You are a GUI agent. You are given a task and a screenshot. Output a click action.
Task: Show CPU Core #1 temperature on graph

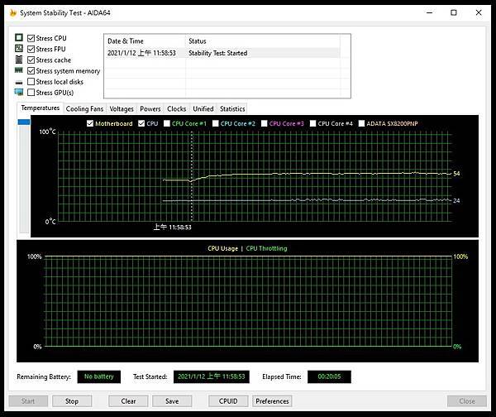168,123
